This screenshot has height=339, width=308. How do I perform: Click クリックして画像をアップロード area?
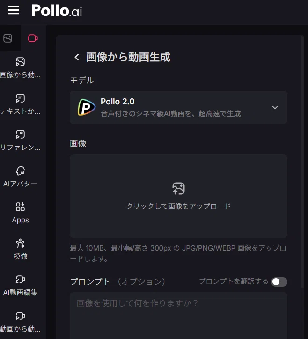pos(178,196)
